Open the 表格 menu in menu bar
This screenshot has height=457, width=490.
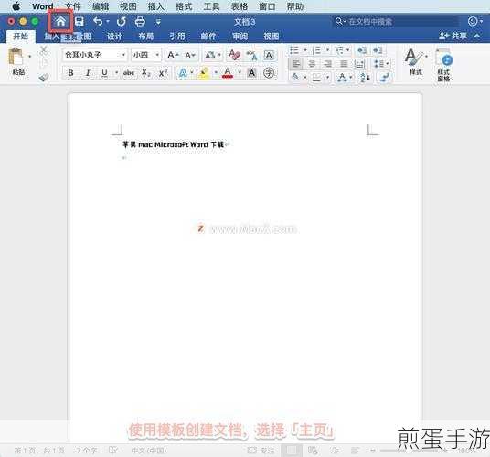coord(240,6)
